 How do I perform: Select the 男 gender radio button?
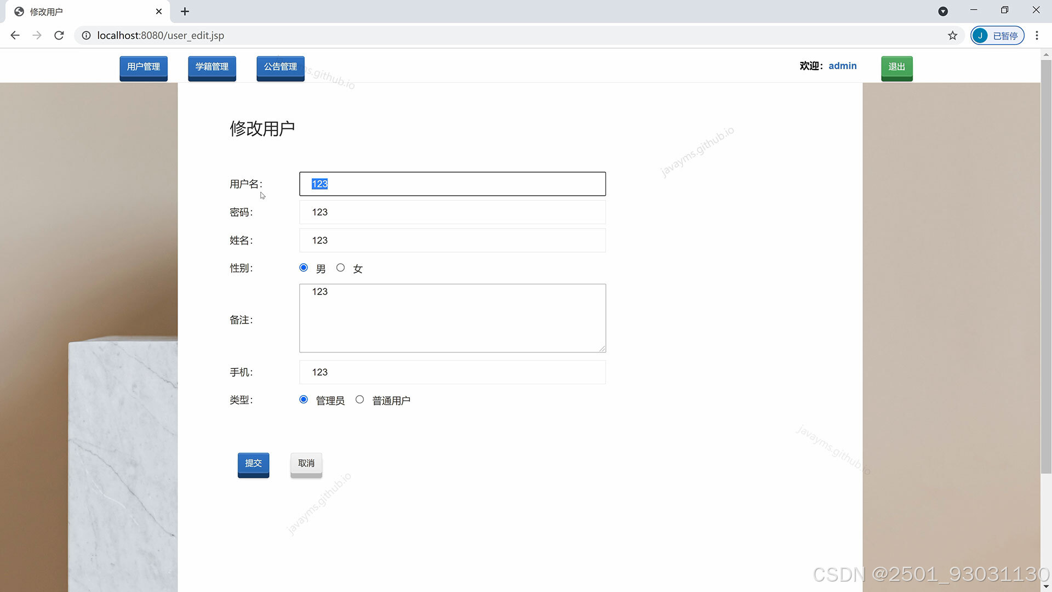pos(304,267)
